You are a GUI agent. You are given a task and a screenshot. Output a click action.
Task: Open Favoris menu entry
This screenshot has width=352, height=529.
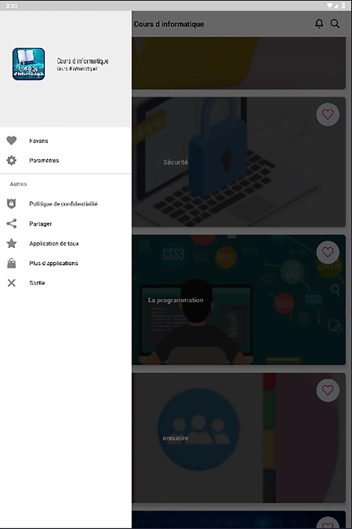[x=66, y=141]
